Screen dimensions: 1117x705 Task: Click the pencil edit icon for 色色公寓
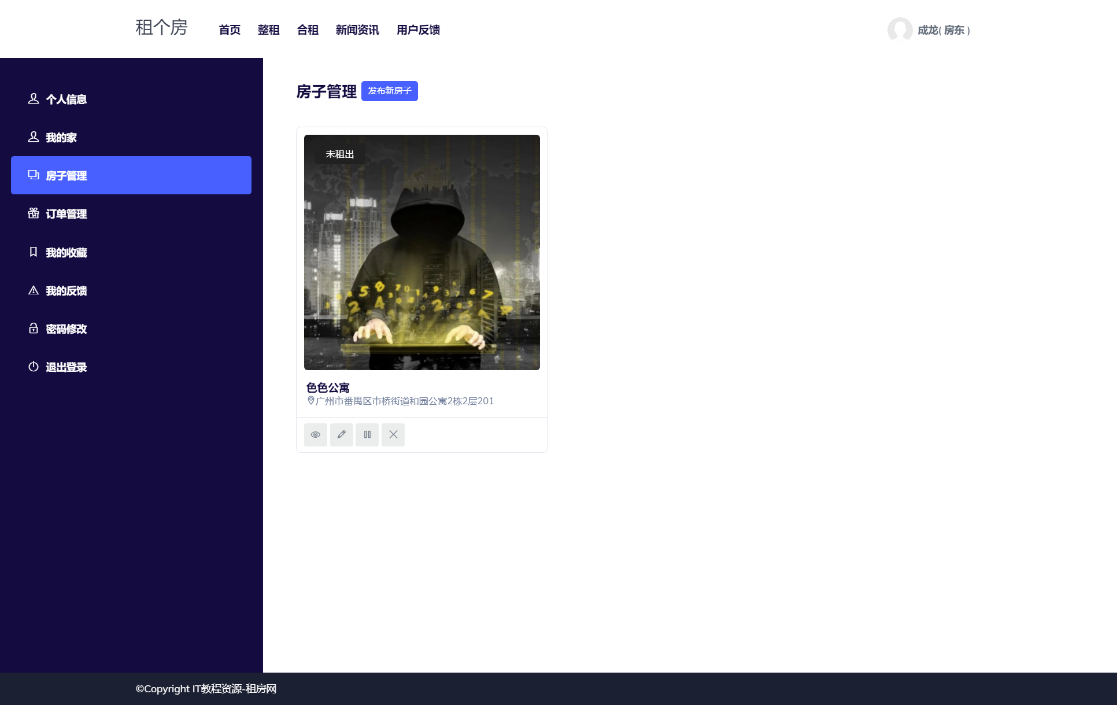click(341, 434)
